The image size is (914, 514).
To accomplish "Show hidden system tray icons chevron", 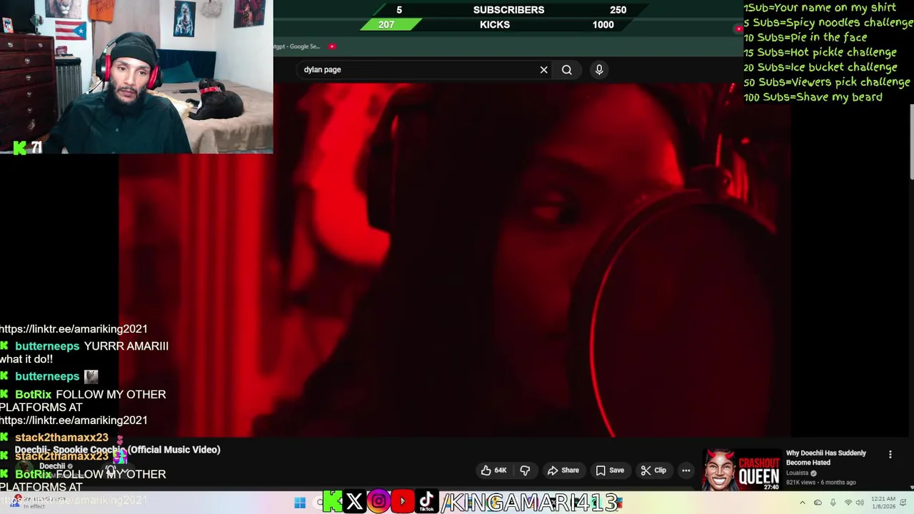I will 802,503.
